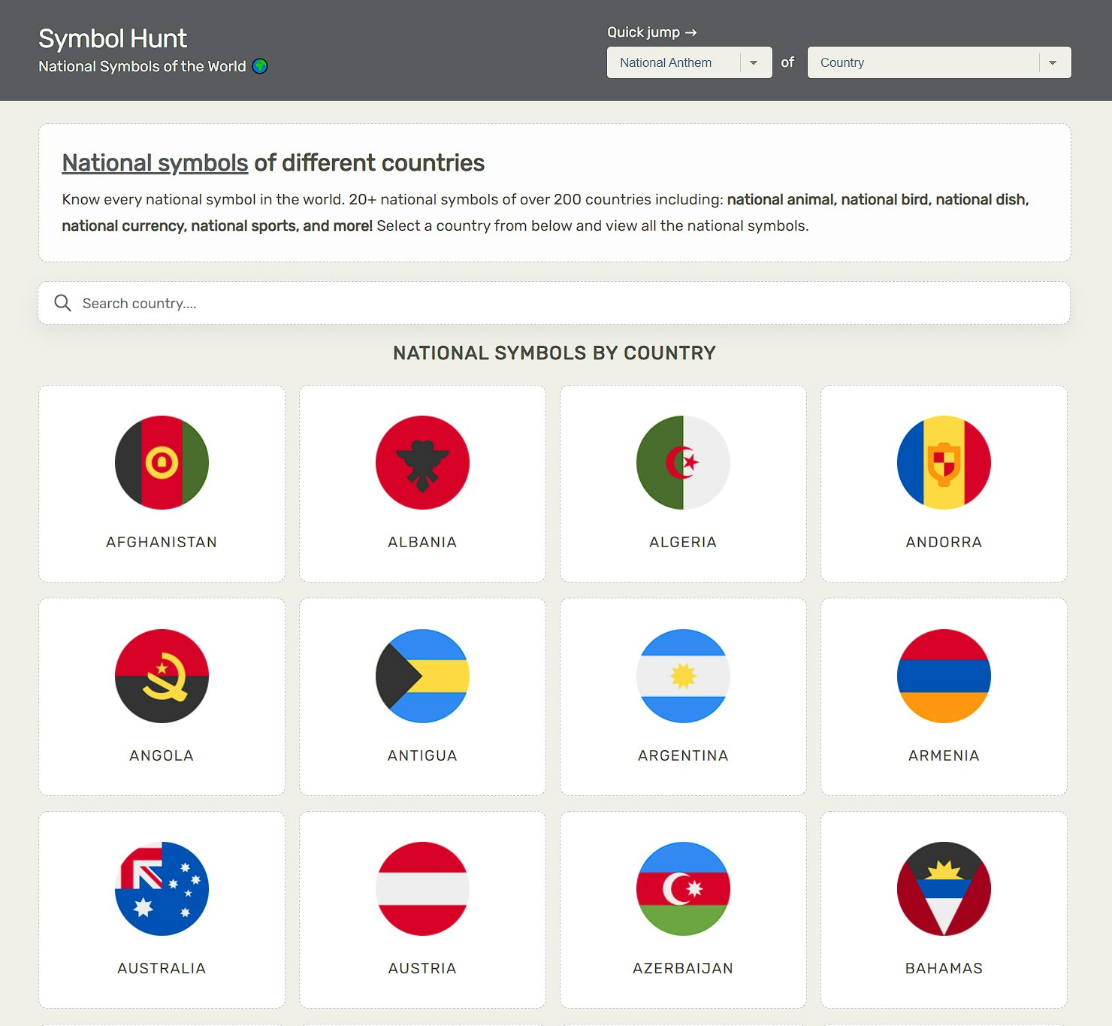Image resolution: width=1112 pixels, height=1026 pixels.
Task: Select the Argentina sun flag icon
Action: coord(682,676)
